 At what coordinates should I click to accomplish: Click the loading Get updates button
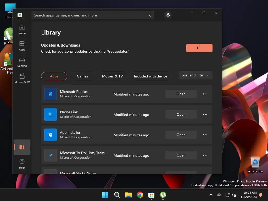point(199,48)
